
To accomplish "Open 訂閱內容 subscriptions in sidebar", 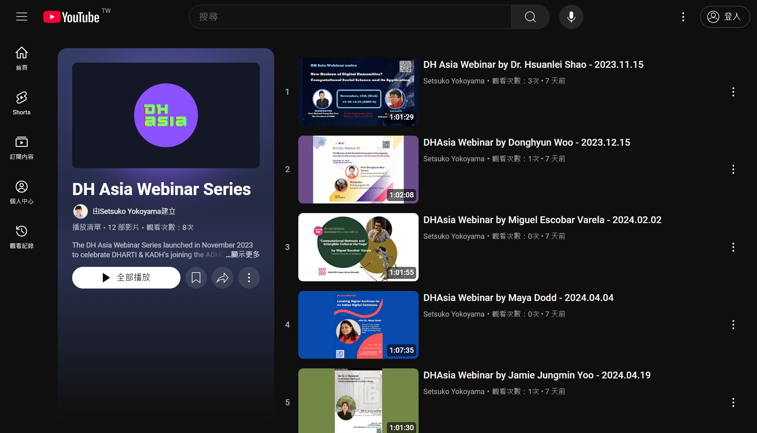I will (22, 148).
